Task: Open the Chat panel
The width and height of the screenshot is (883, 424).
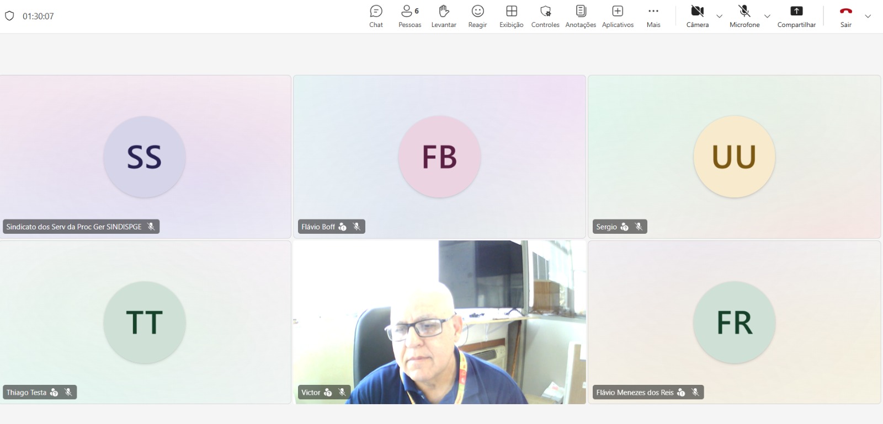Action: tap(376, 16)
